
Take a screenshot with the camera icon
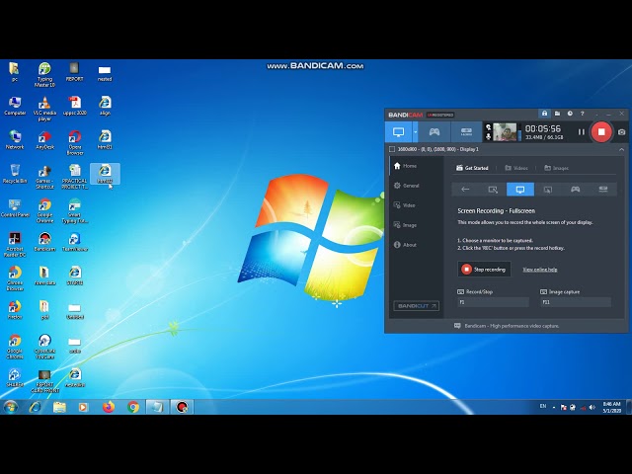621,131
